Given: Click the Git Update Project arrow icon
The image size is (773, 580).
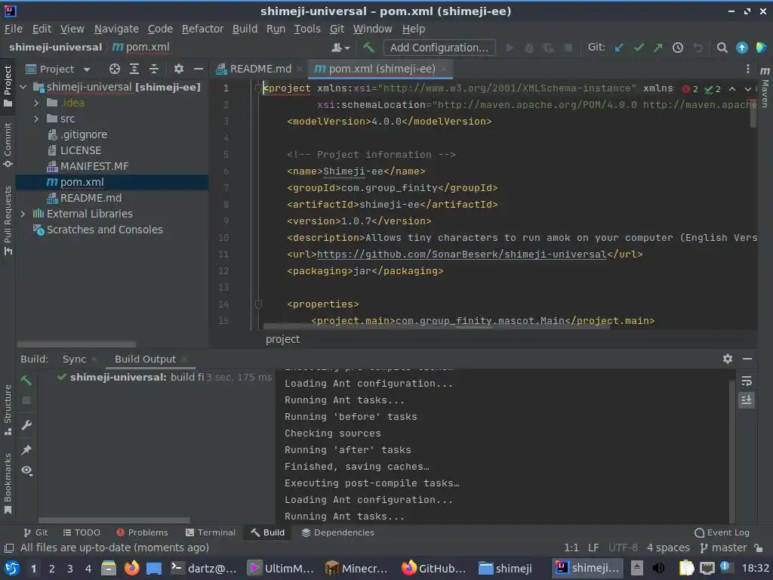Looking at the screenshot, I should (x=619, y=48).
